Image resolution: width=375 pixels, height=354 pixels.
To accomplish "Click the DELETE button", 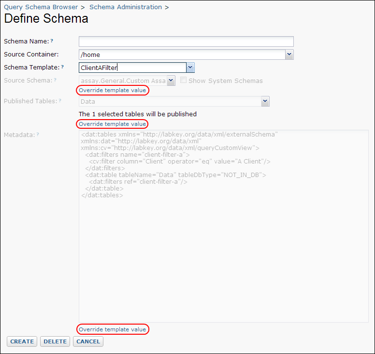I will (x=55, y=341).
